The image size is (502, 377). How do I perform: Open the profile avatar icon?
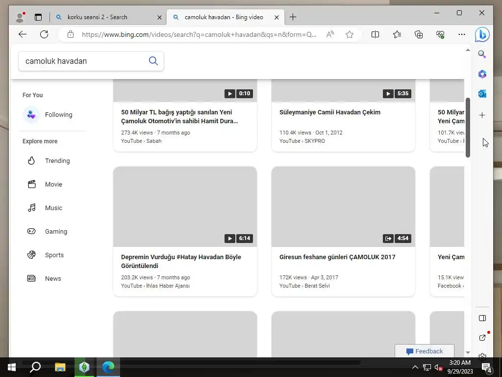20,17
